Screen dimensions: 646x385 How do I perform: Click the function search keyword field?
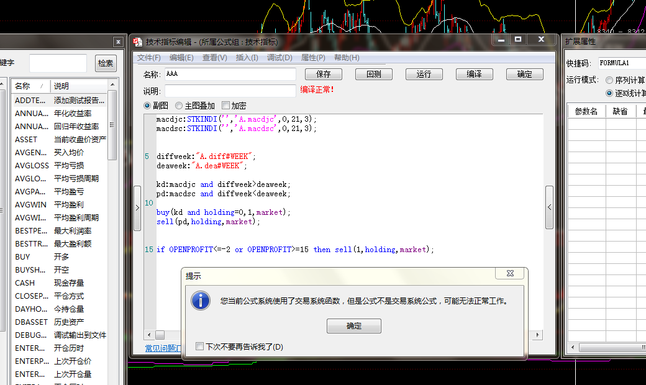pos(58,63)
